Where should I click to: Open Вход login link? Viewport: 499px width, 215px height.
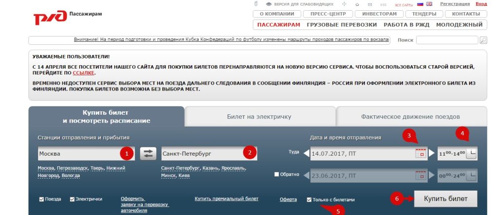tap(481, 4)
